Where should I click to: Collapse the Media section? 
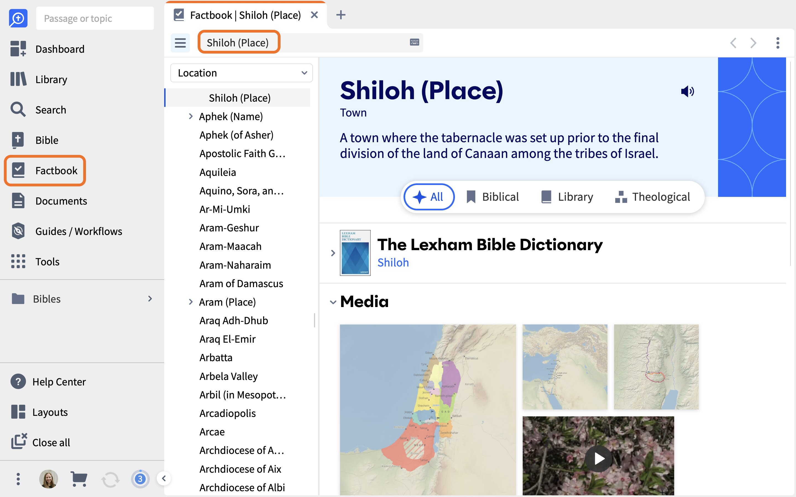pyautogui.click(x=333, y=302)
